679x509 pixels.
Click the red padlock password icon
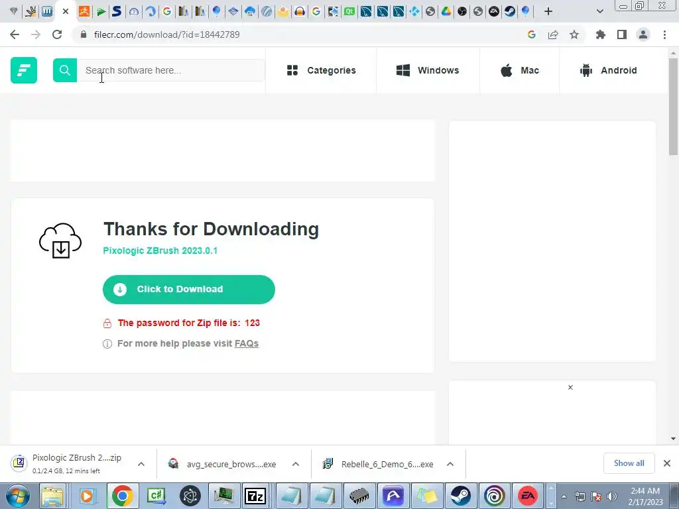point(107,323)
